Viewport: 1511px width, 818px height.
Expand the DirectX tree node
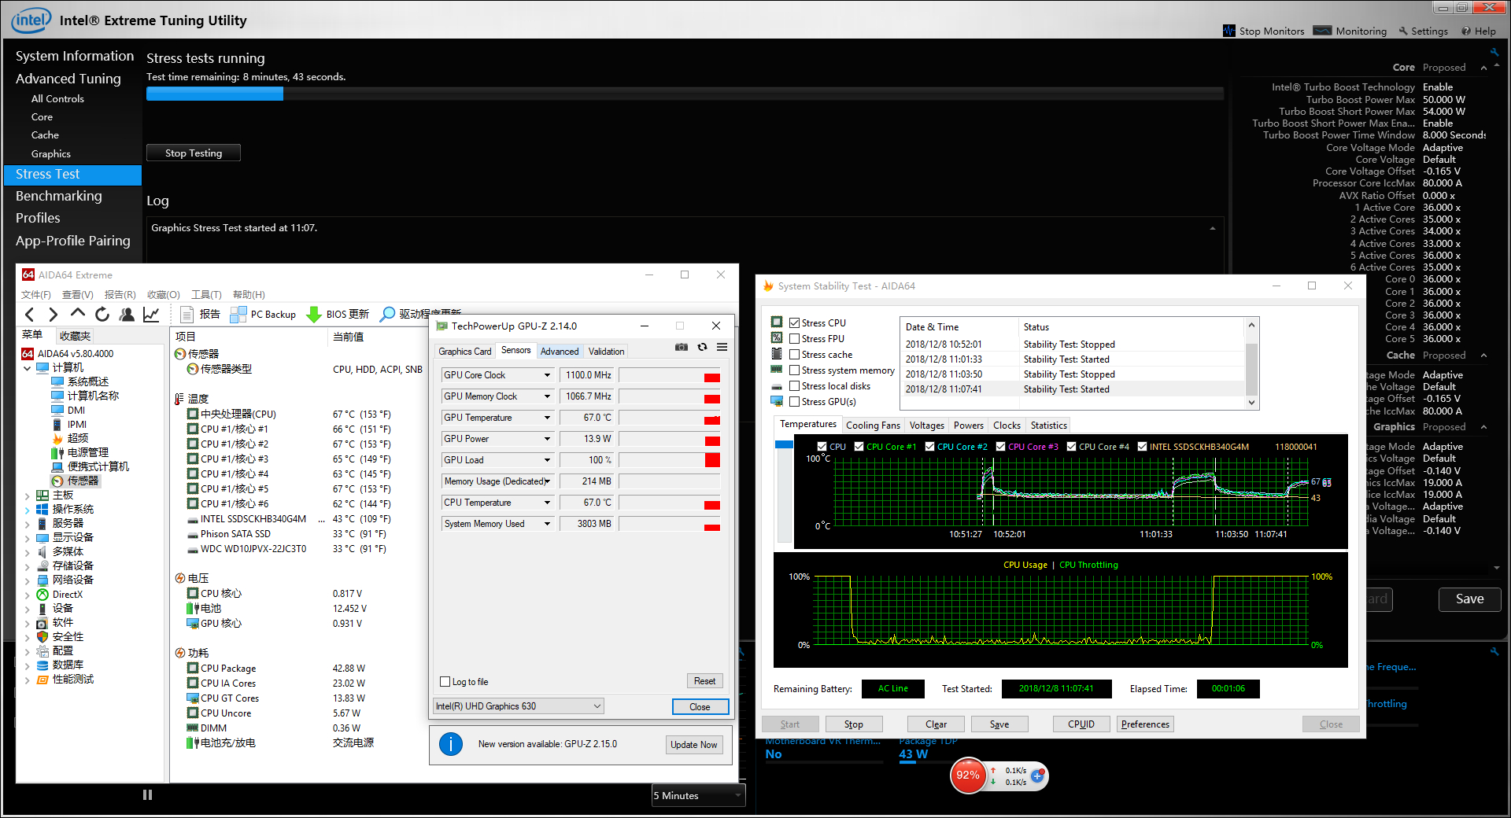pos(28,595)
